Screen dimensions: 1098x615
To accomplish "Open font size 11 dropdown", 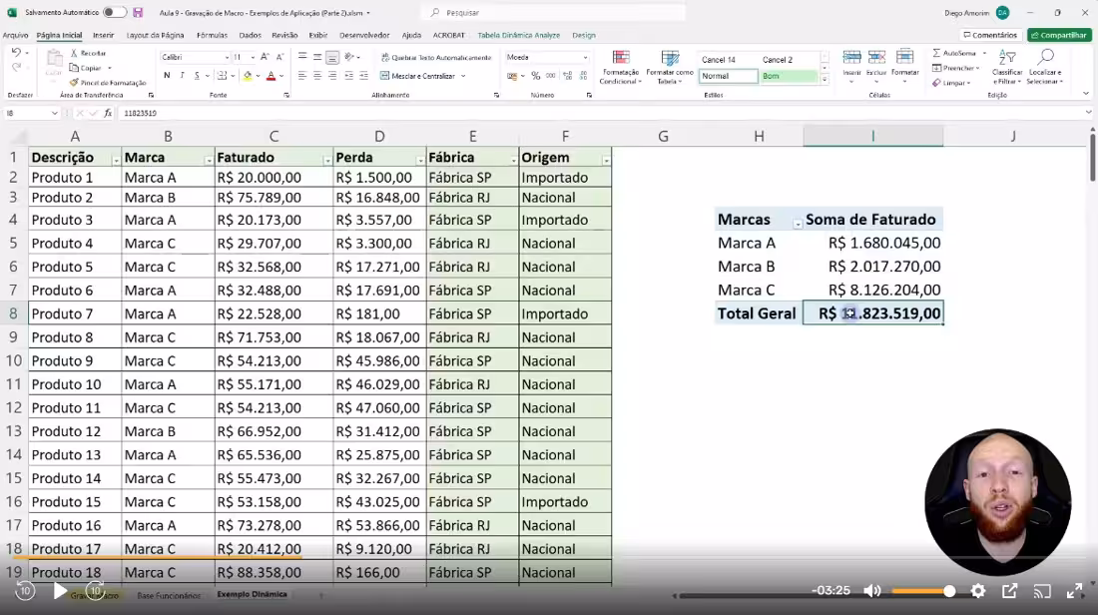I will tap(252, 58).
